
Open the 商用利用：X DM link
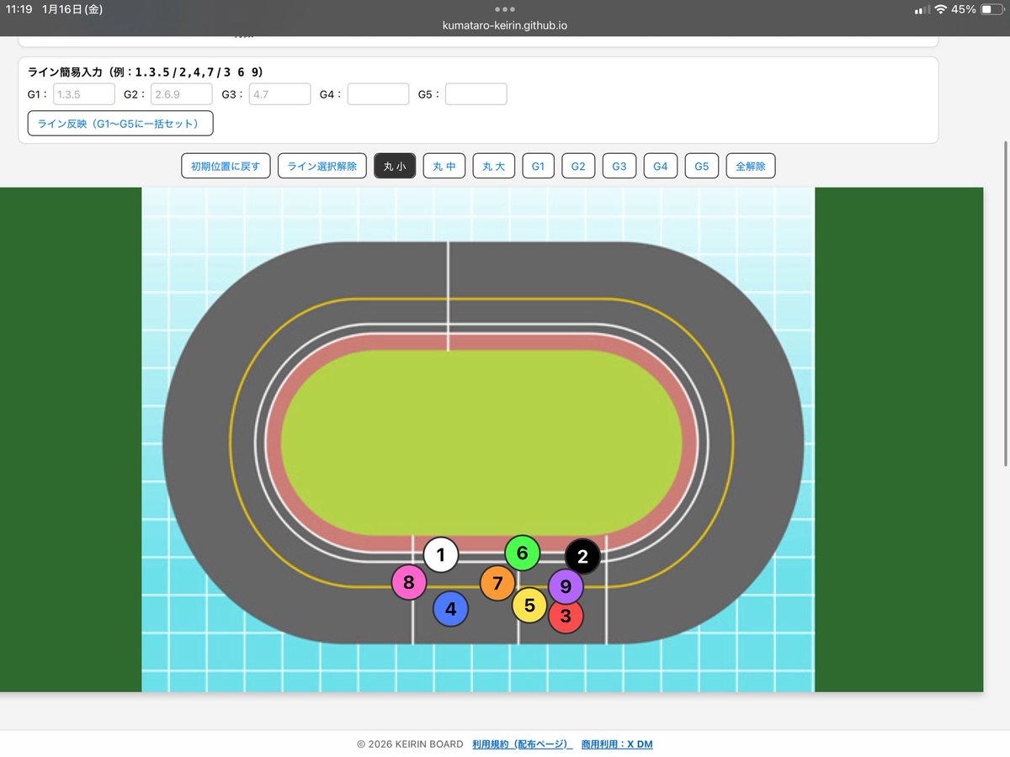(617, 744)
